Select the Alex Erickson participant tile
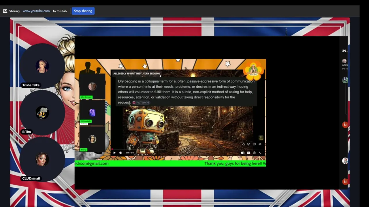 92,87
